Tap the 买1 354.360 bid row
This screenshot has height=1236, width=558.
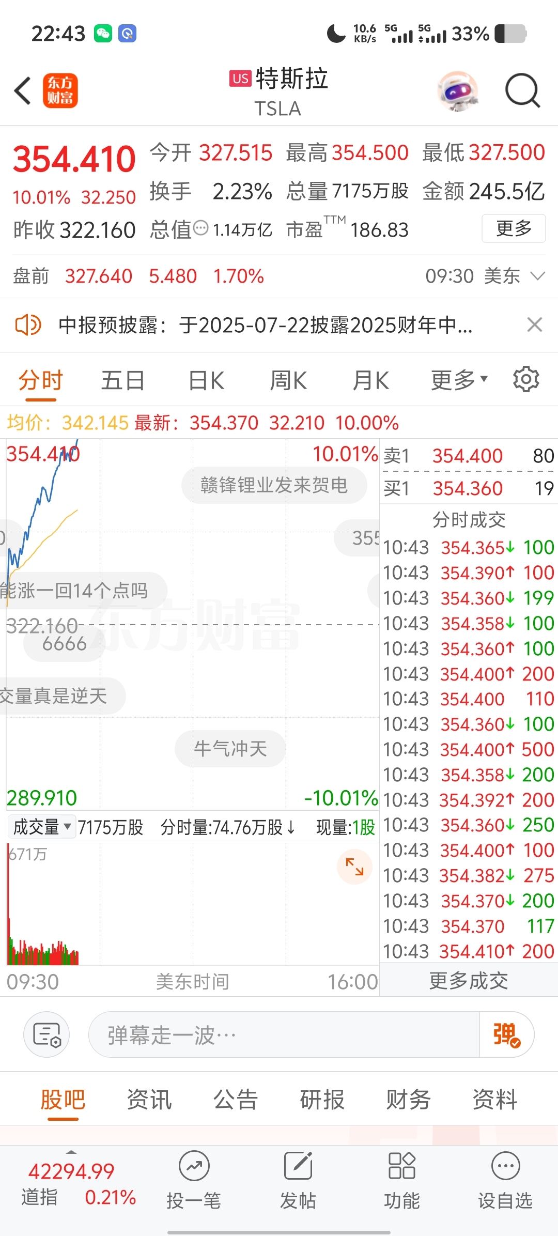[x=469, y=488]
